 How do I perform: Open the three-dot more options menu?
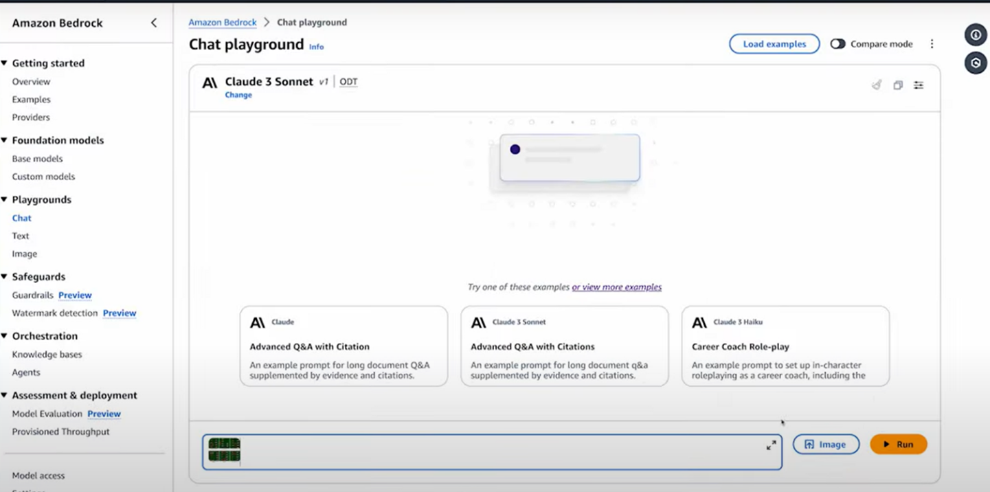[932, 44]
